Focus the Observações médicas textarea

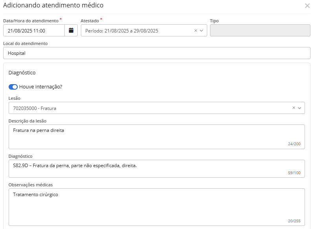pos(157,207)
